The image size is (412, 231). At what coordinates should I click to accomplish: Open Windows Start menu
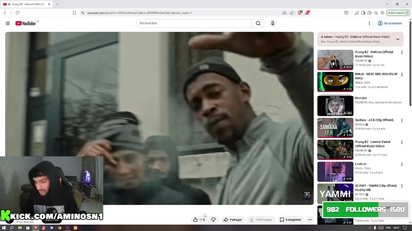point(4,228)
